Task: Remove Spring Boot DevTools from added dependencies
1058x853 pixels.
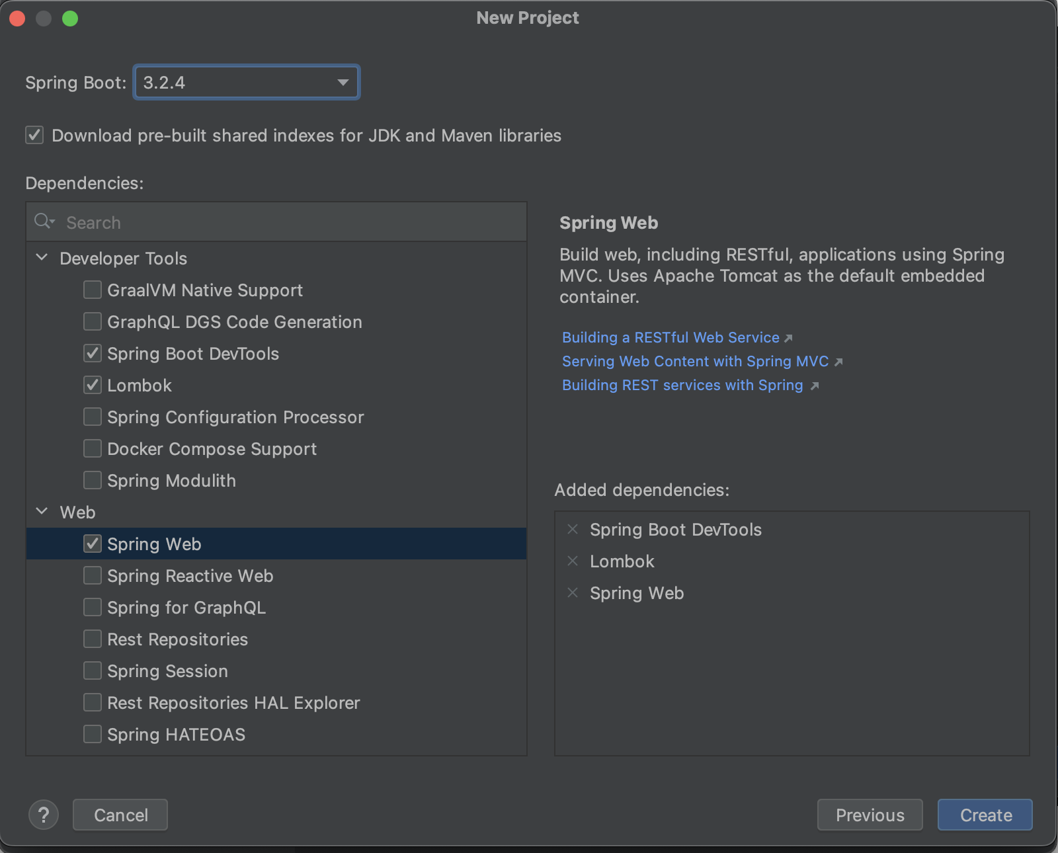Action: pyautogui.click(x=573, y=529)
